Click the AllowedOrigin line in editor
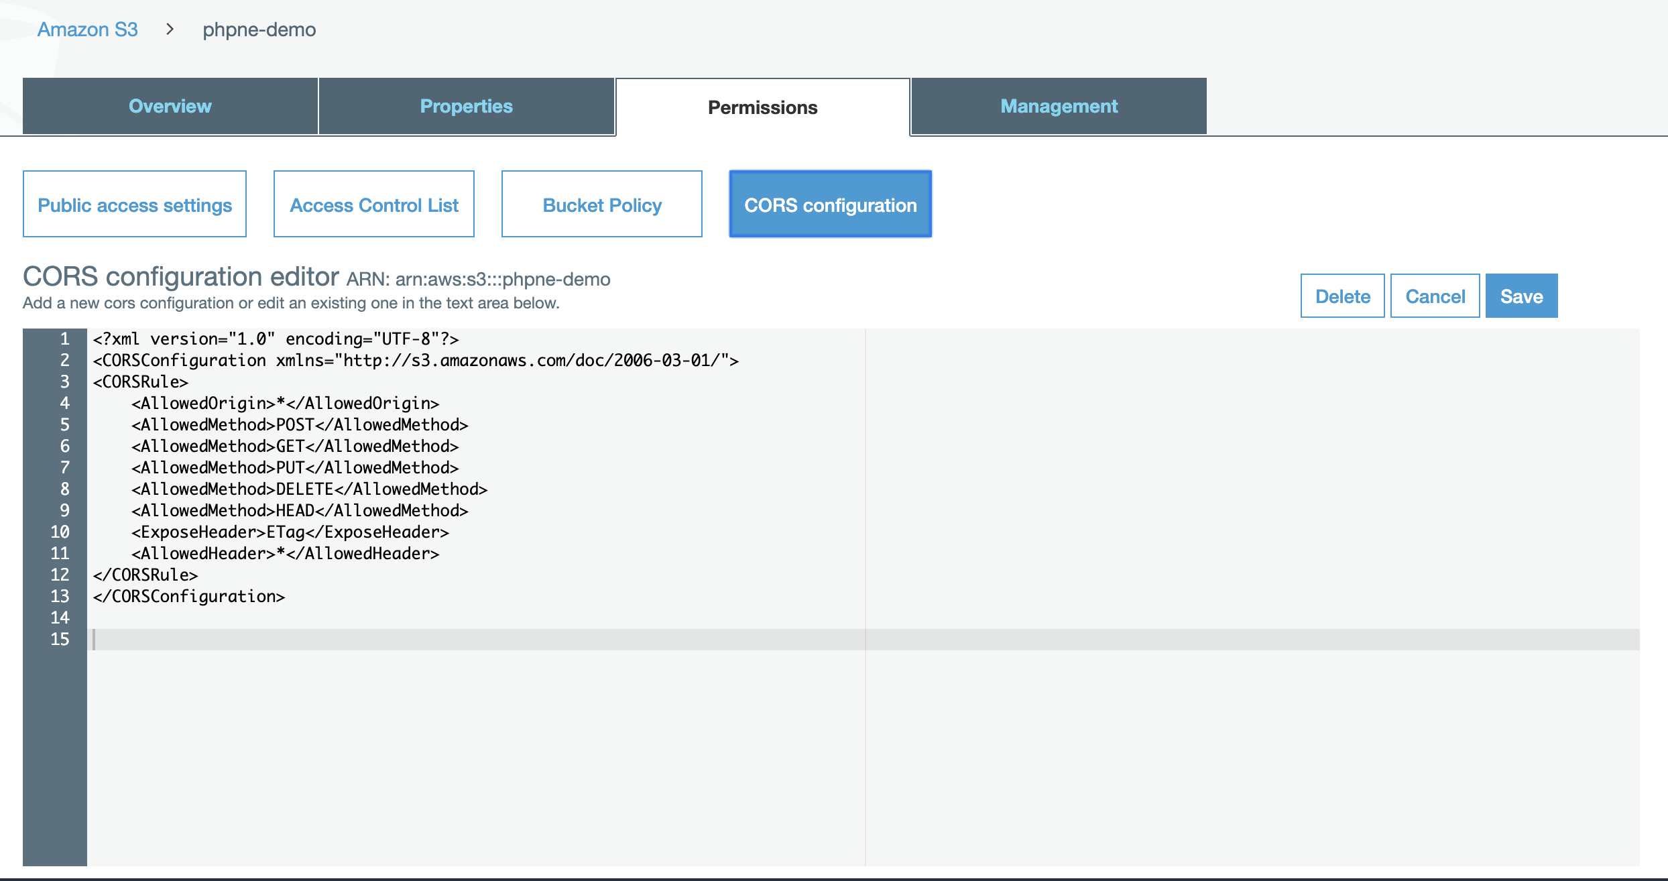The width and height of the screenshot is (1668, 881). (x=286, y=403)
